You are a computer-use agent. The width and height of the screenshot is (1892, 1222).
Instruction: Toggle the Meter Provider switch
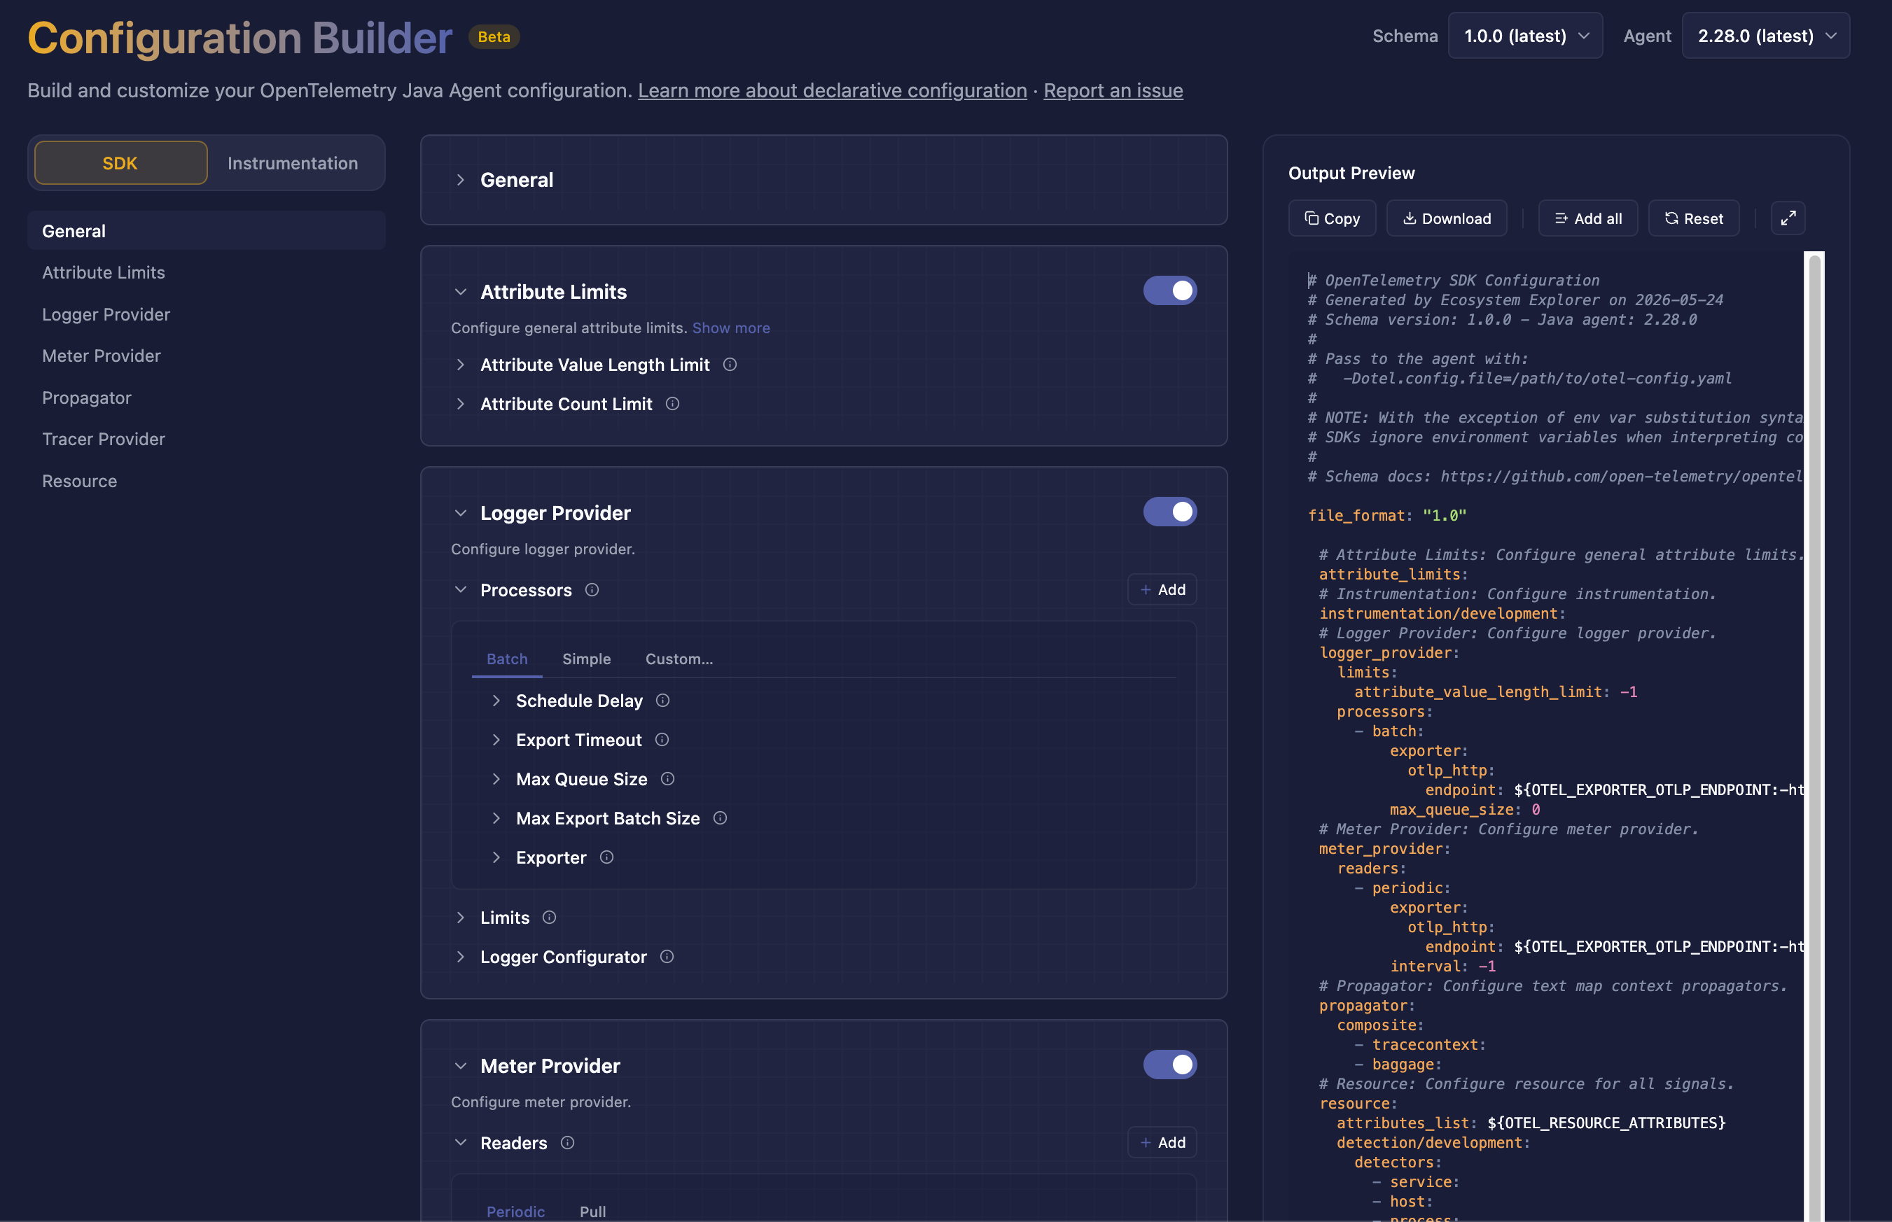[1169, 1065]
